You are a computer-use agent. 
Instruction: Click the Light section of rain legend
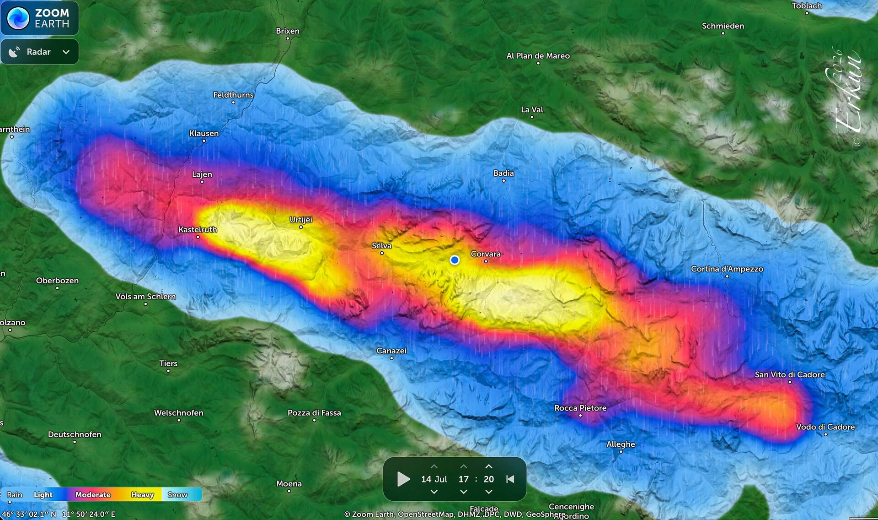[x=43, y=495]
